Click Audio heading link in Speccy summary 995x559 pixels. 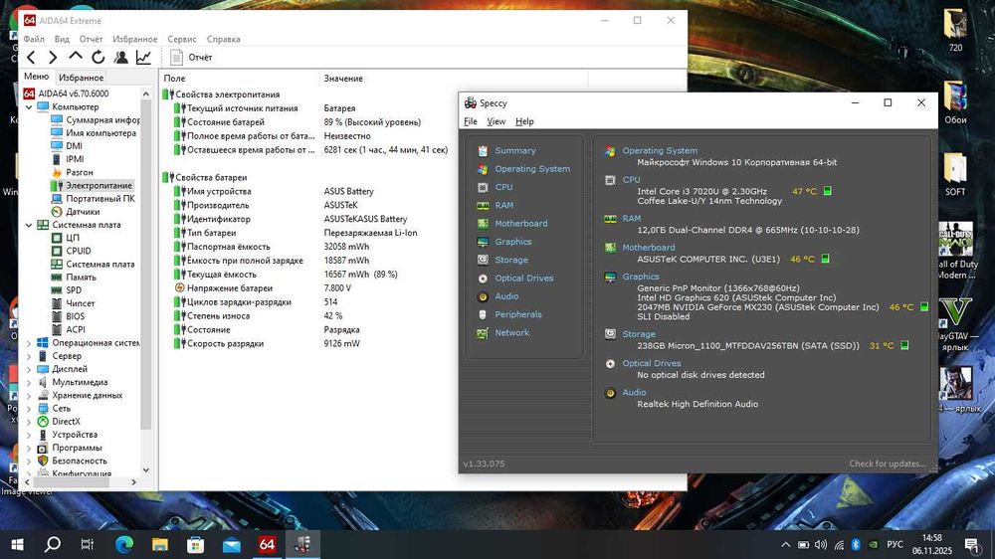[x=634, y=392]
